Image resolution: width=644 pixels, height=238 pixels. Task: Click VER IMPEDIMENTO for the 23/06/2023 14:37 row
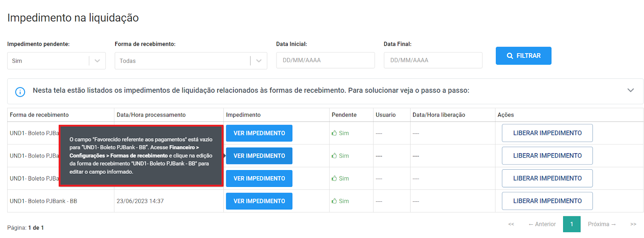point(259,201)
